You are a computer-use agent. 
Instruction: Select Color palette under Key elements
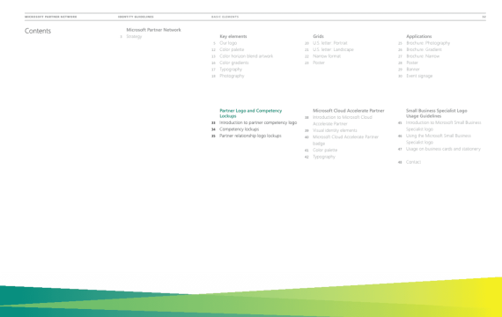point(232,49)
